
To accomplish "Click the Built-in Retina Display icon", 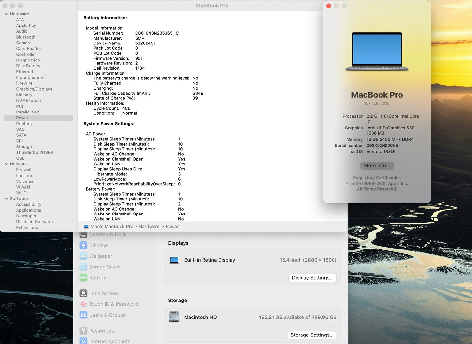I will [x=174, y=260].
